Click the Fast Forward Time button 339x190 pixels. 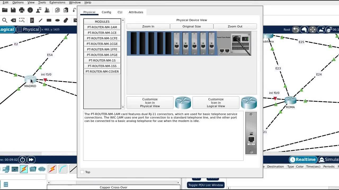[31, 159]
